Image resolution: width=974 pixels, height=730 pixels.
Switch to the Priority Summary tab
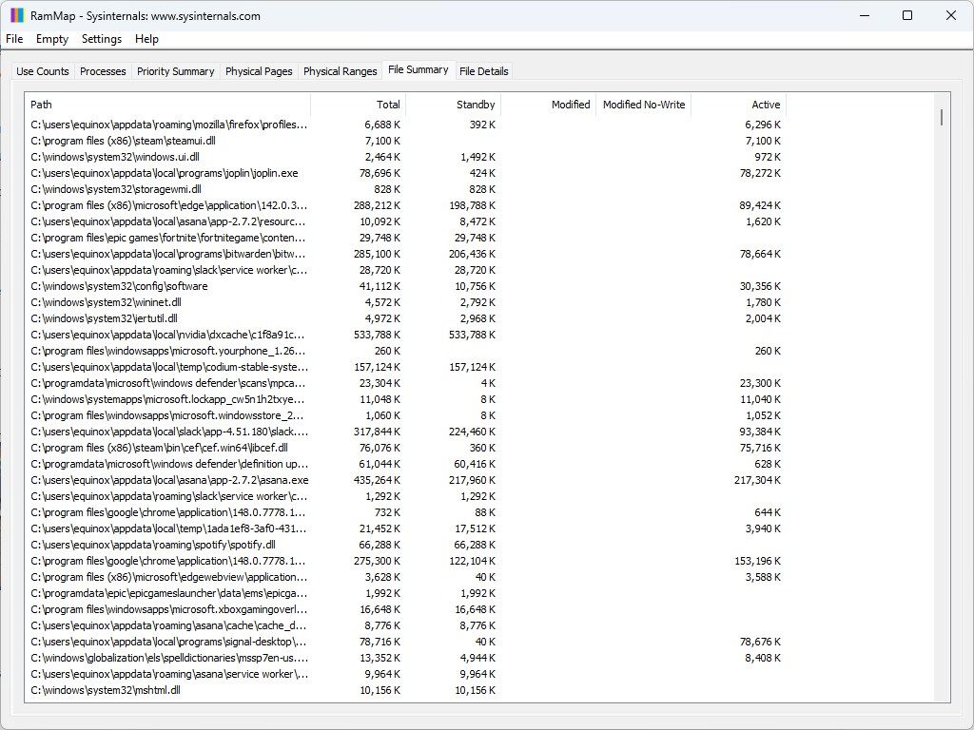[x=175, y=71]
